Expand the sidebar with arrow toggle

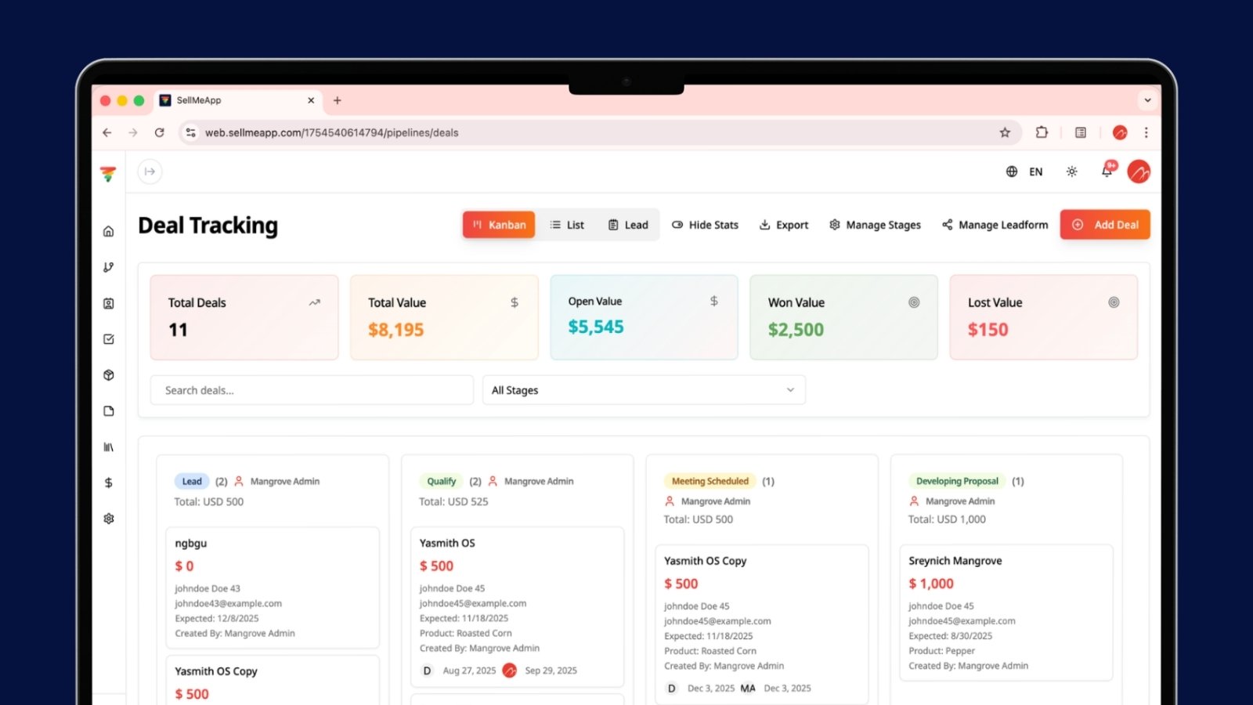pyautogui.click(x=150, y=172)
